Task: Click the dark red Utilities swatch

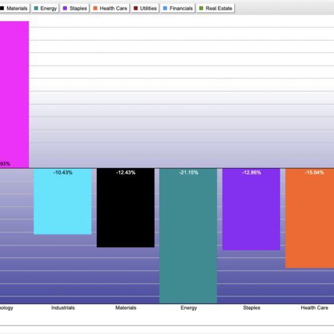Action: (x=135, y=9)
